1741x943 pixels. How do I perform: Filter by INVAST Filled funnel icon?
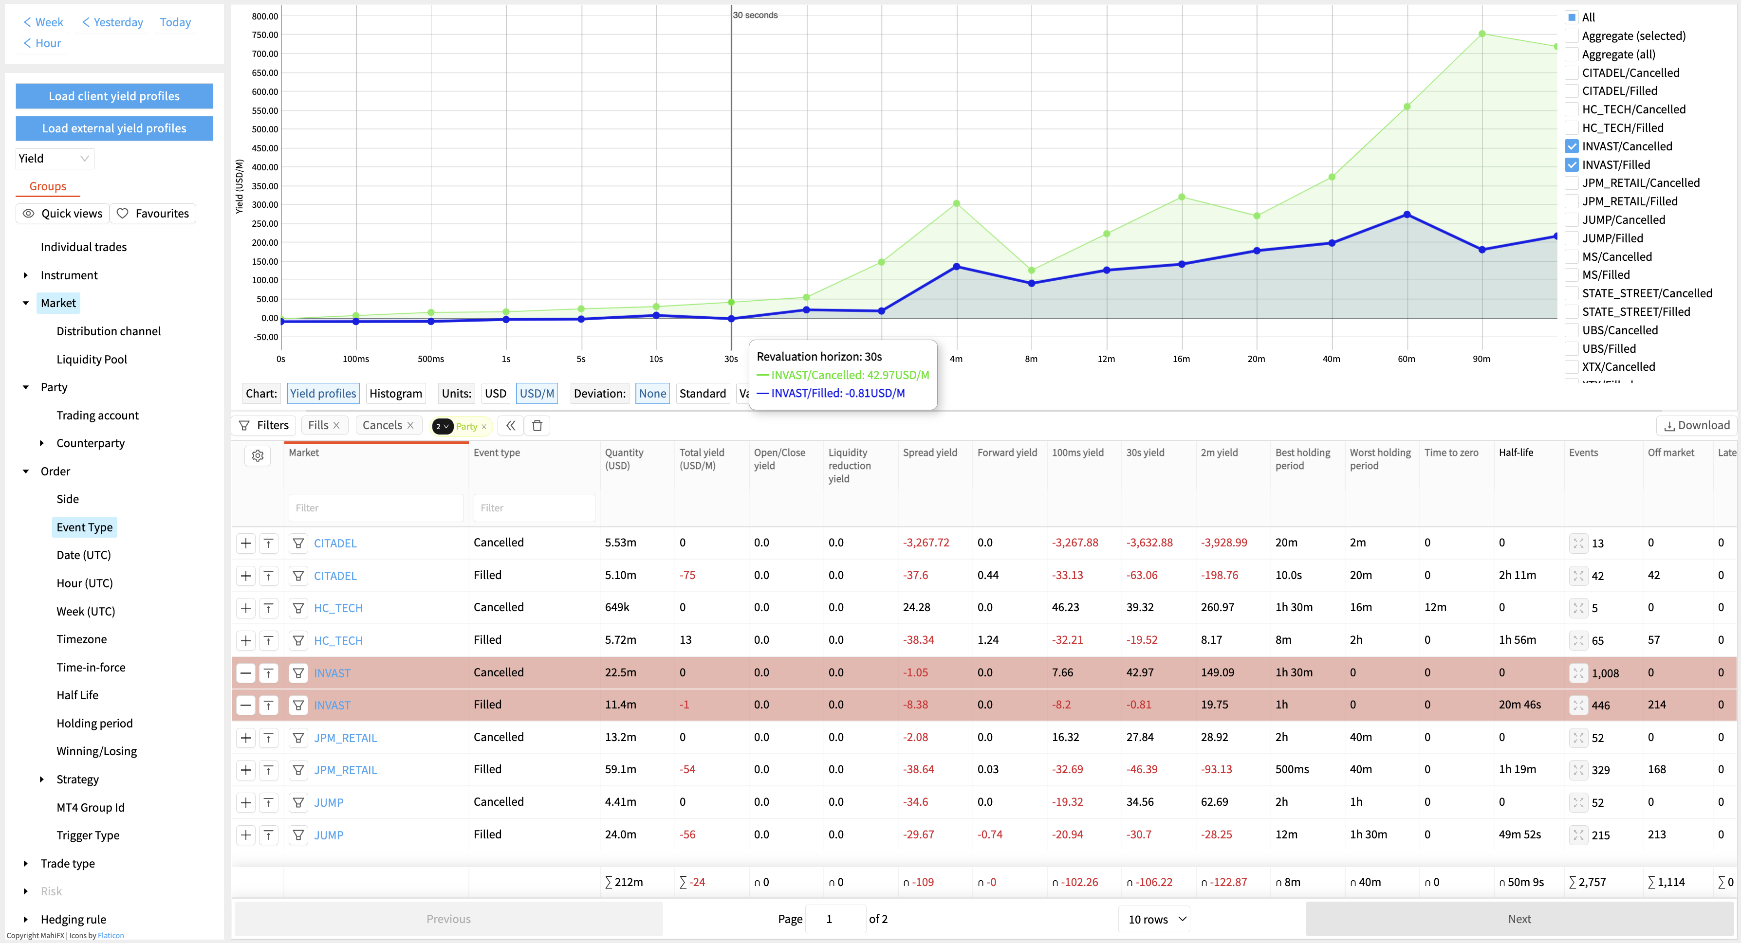[298, 705]
